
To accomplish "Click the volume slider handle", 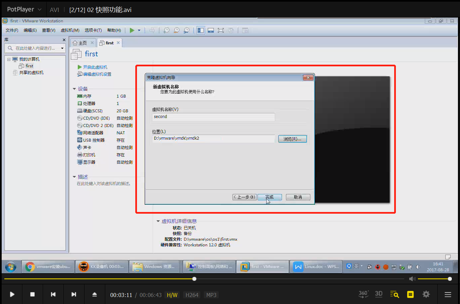I will (x=450, y=279).
